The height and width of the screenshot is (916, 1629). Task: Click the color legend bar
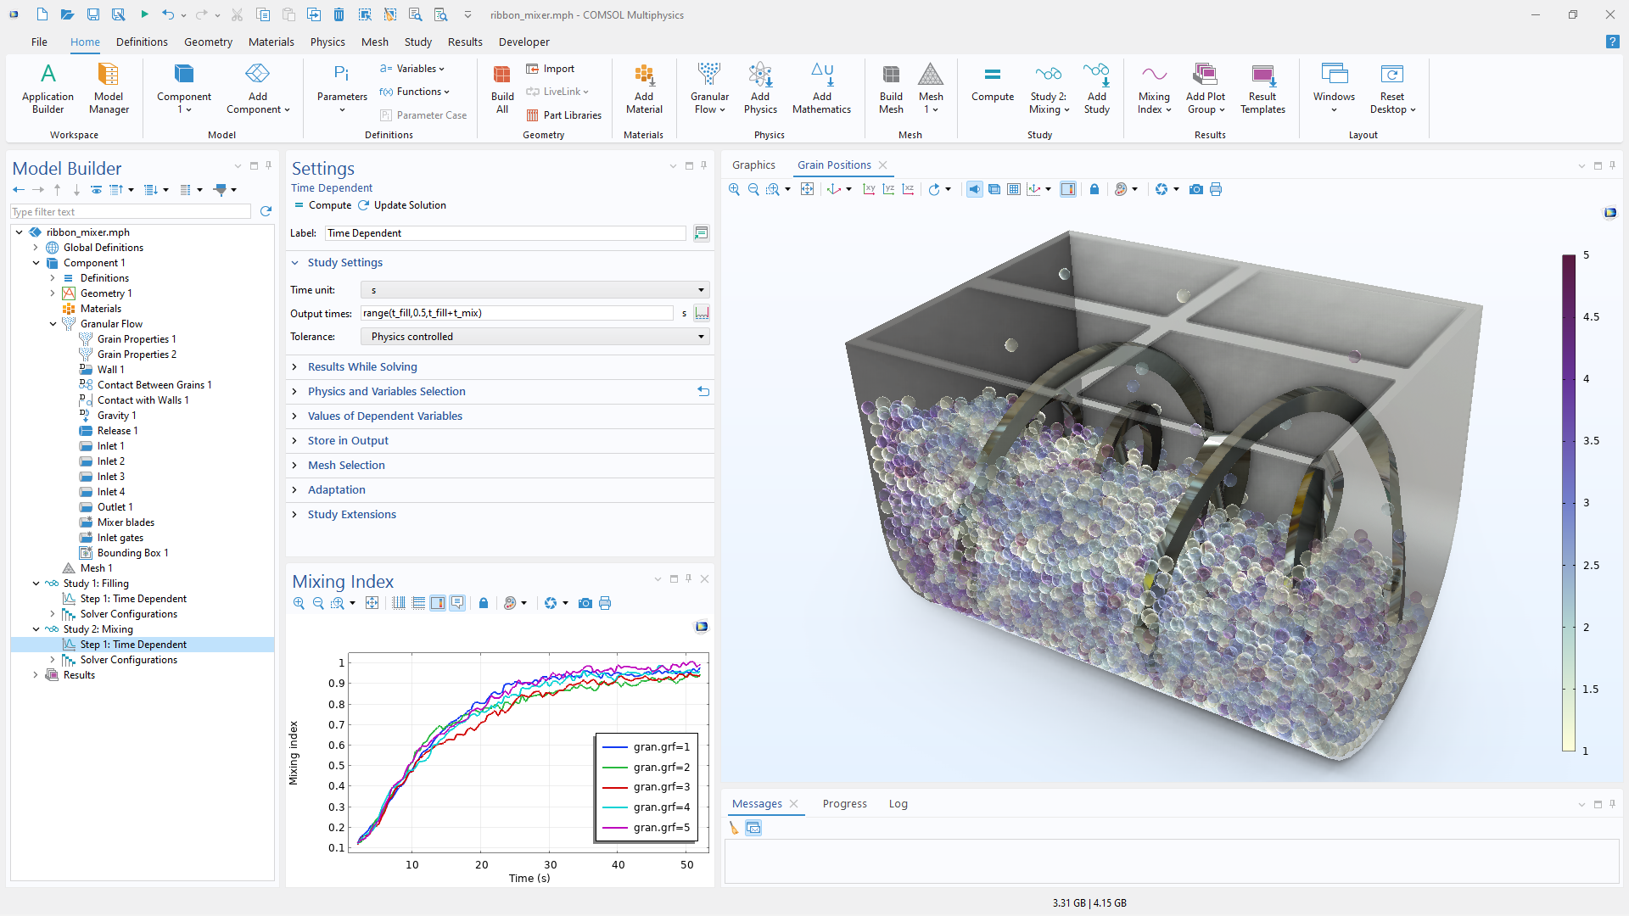click(x=1569, y=502)
